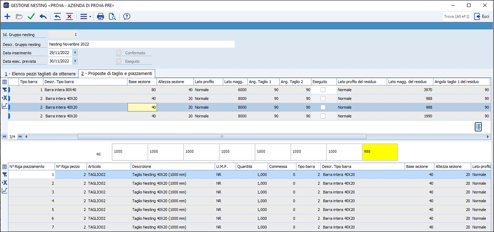Viewport: 494px width, 232px height.
Task: Click the Descr. Gruppo nesting text field
Action: 141,44
